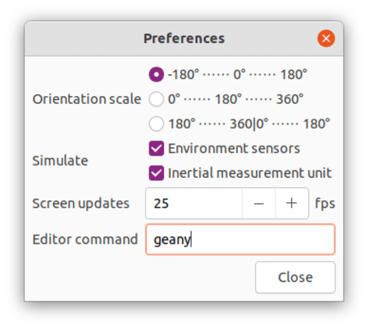Close Preferences with the orange X icon

pyautogui.click(x=326, y=38)
